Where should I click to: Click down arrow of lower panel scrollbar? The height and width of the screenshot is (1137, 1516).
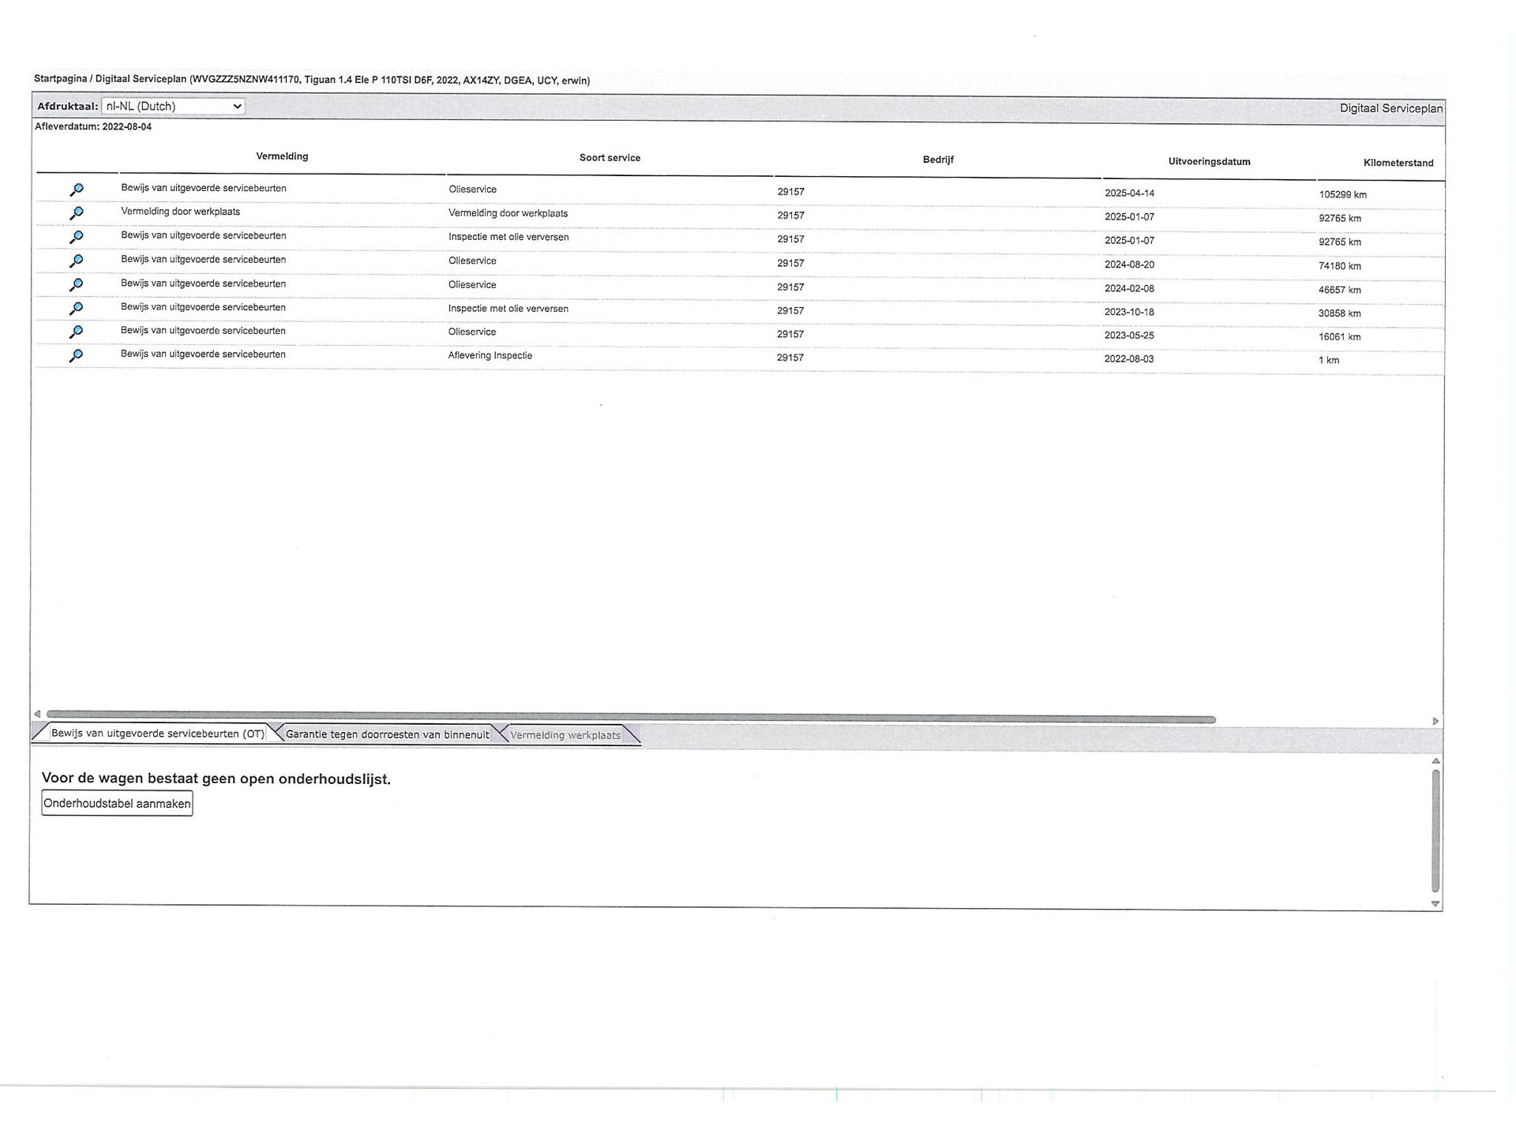click(x=1435, y=904)
